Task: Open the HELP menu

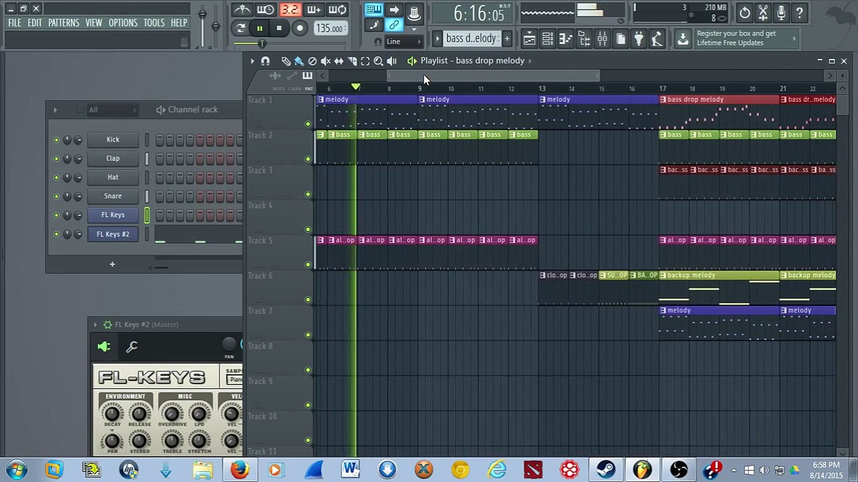Action: 179,23
